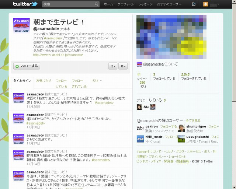This screenshot has height=189, width=236.
Task: Open the tv-asahi.co.jp/asanama link
Action: click(x=58, y=55)
